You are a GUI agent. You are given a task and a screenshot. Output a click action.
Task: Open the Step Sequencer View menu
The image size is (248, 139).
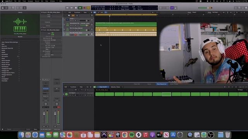pyautogui.click(x=81, y=87)
